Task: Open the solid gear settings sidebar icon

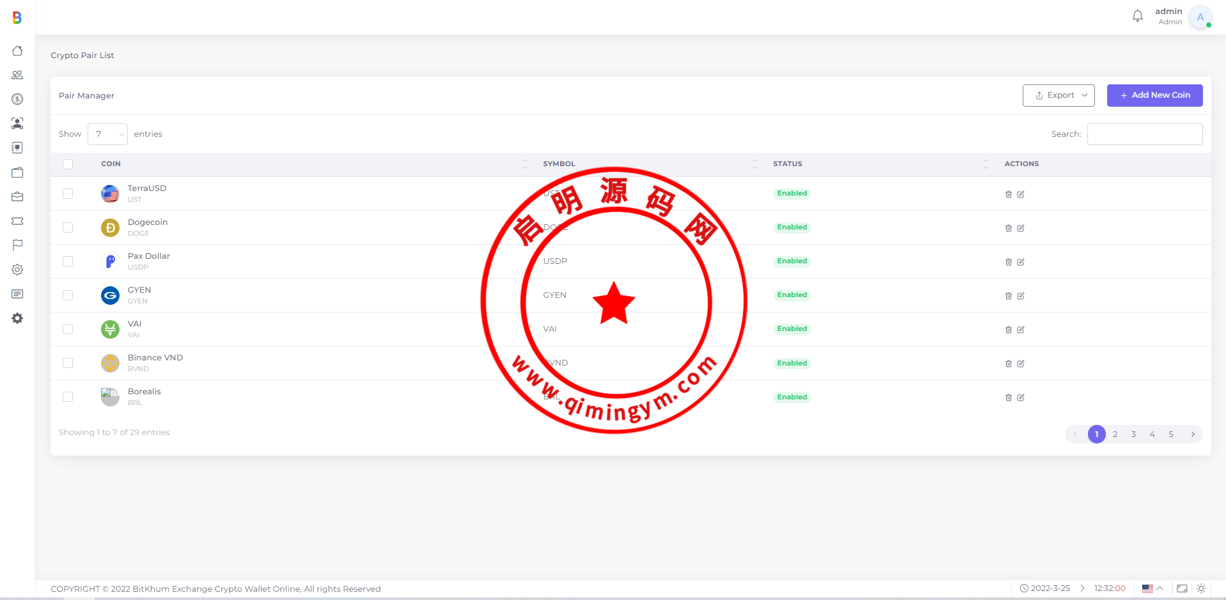Action: (17, 318)
